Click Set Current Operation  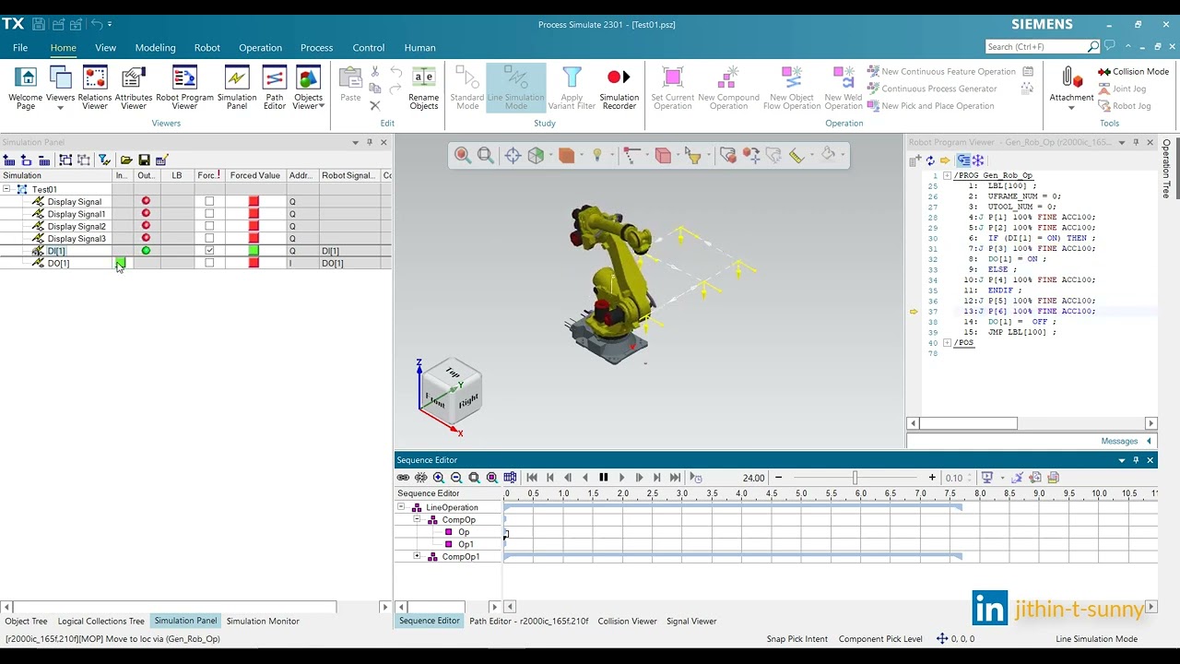tap(672, 89)
